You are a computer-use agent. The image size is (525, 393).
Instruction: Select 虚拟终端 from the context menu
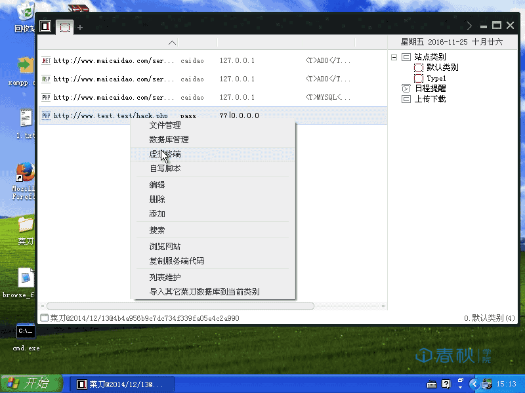click(164, 154)
